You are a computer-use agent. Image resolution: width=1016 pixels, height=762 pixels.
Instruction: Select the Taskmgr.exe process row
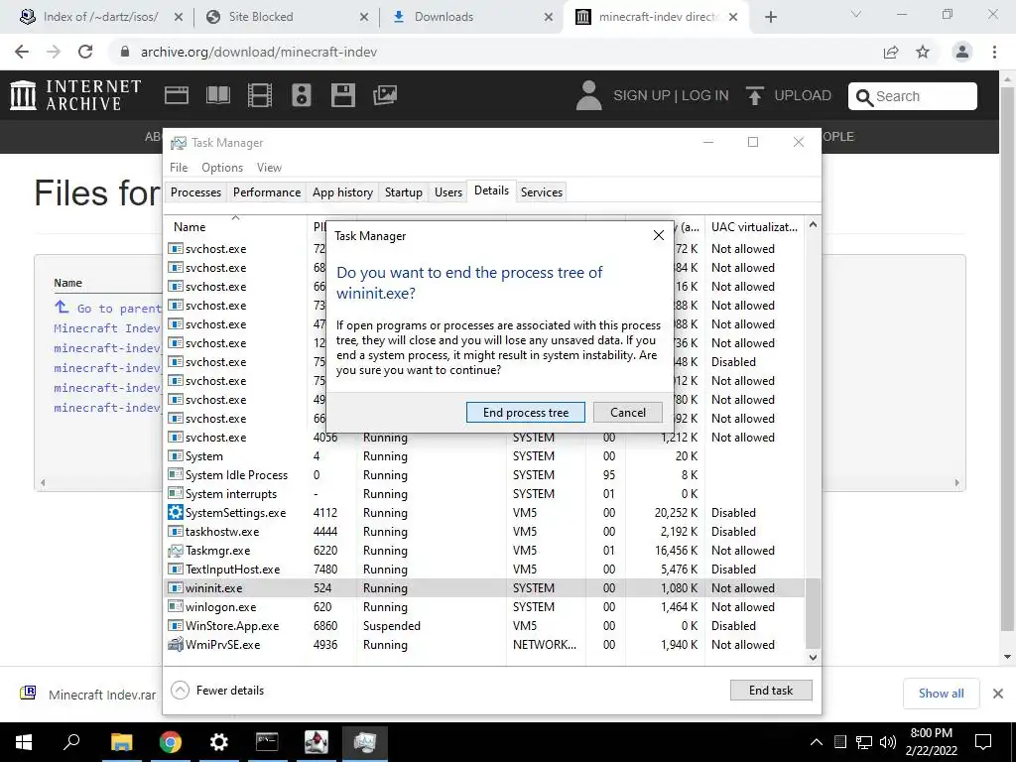484,550
